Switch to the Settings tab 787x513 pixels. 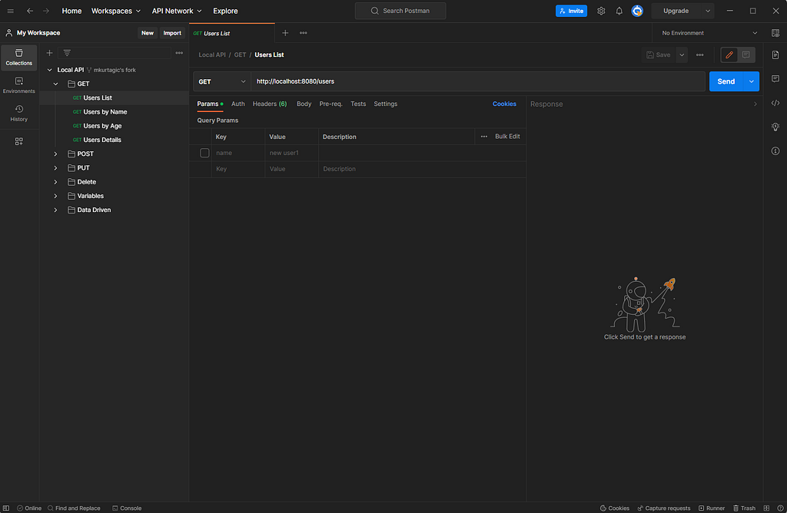click(386, 104)
